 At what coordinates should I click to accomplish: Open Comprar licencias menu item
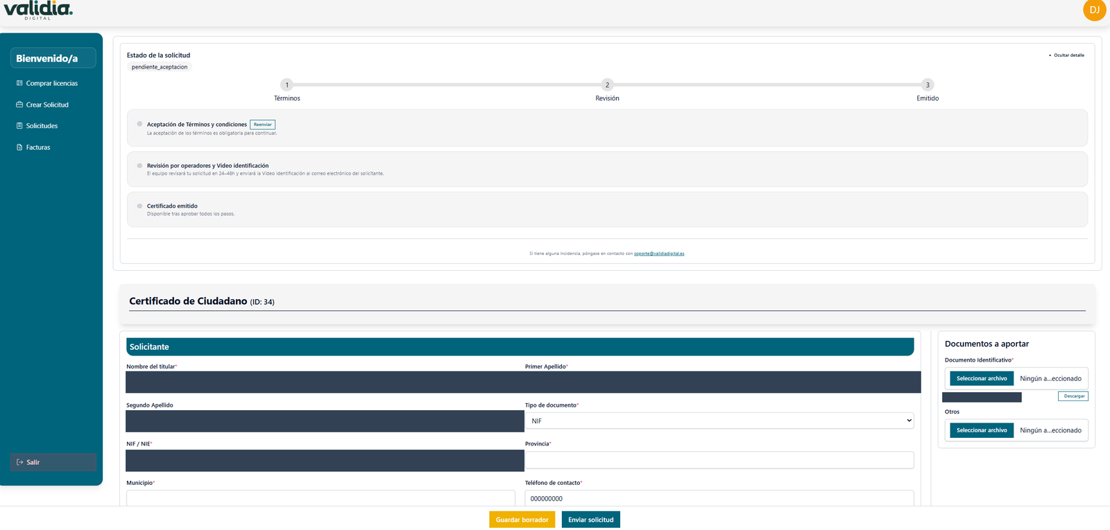tap(52, 83)
